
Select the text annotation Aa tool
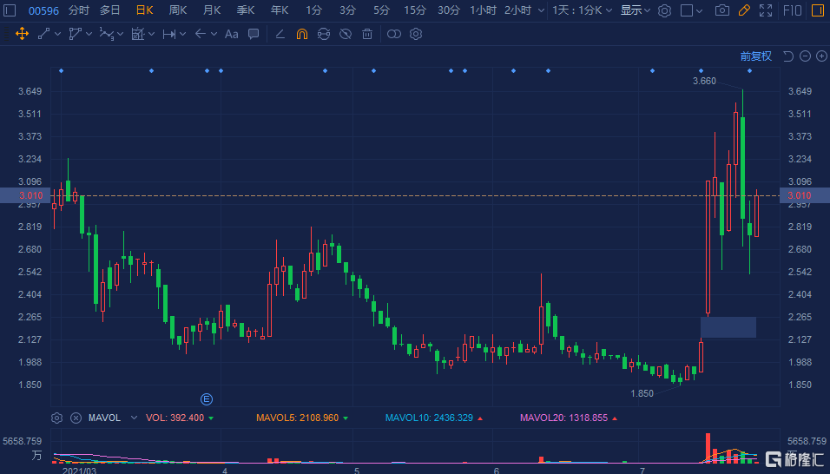(x=231, y=34)
